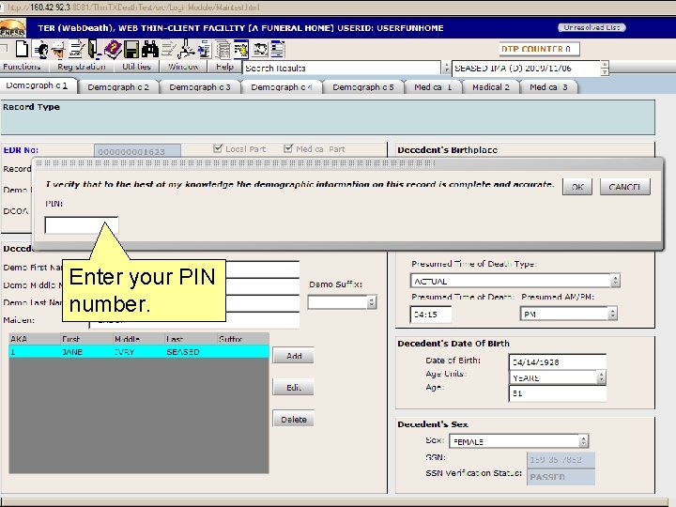This screenshot has width=676, height=507.
Task: Switch to the Demographic 4 tab
Action: [x=282, y=87]
